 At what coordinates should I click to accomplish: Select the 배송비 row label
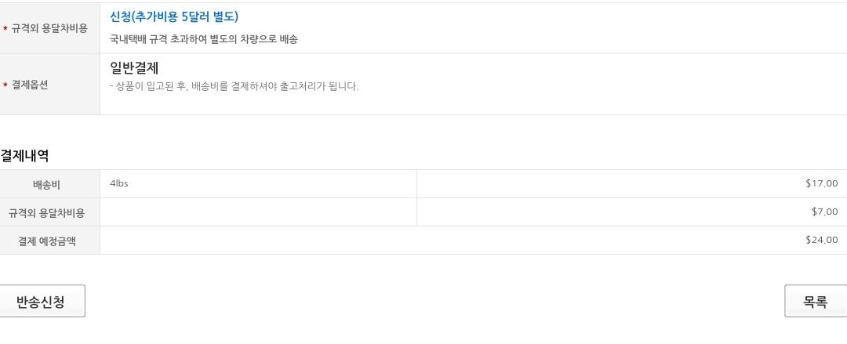(x=46, y=185)
